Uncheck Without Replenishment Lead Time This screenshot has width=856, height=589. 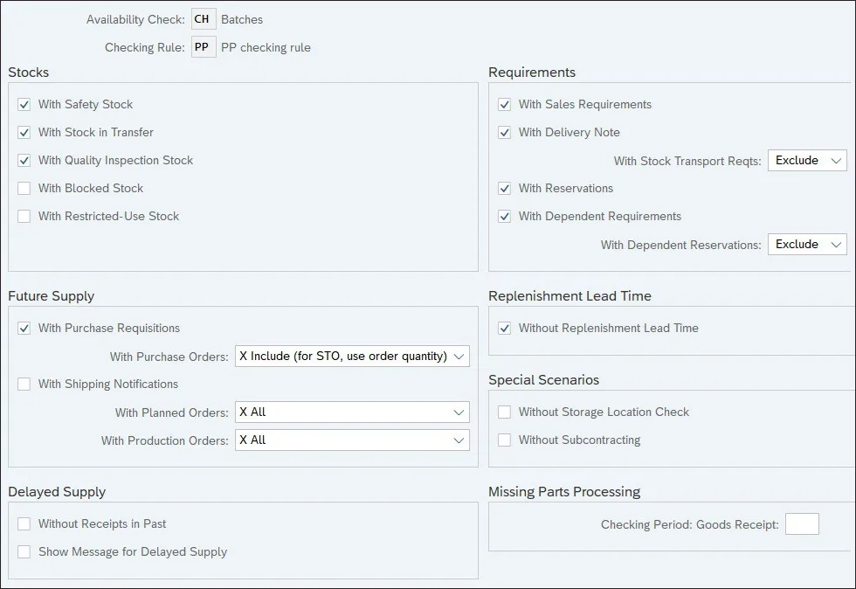pos(504,329)
